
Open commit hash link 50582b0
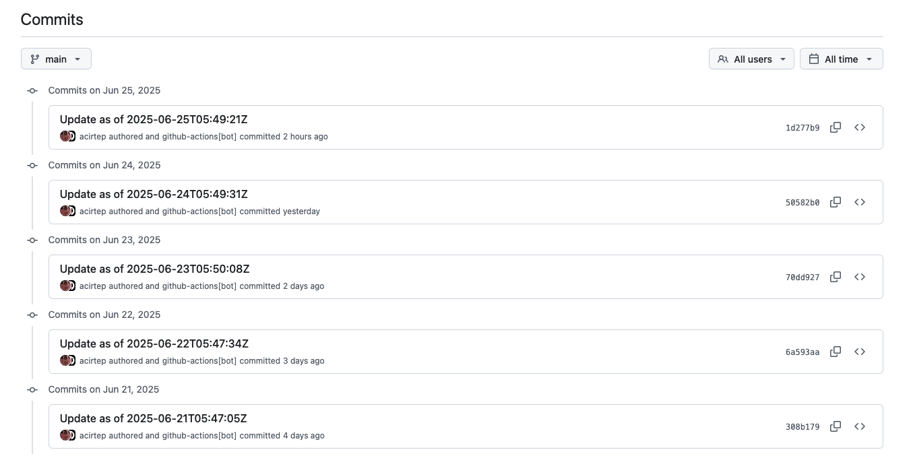coord(802,202)
